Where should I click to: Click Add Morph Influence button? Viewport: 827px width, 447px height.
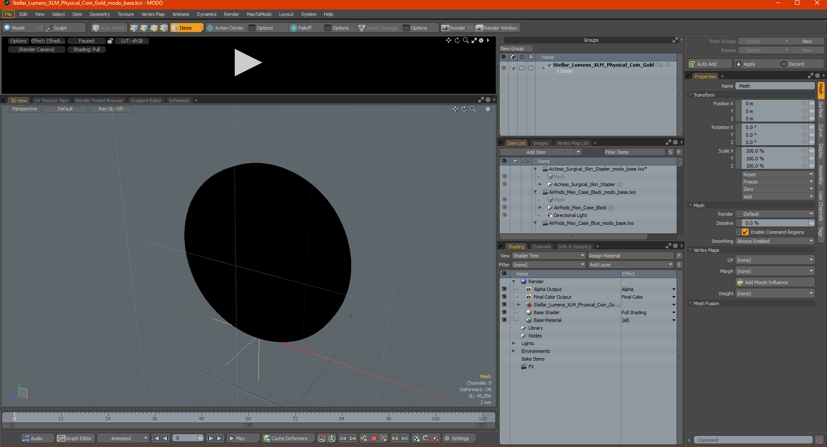775,282
